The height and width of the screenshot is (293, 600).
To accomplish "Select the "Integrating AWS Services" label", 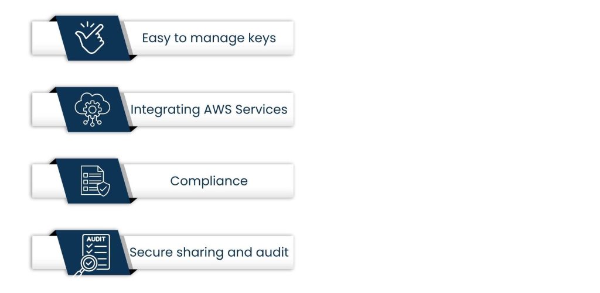I will [209, 109].
